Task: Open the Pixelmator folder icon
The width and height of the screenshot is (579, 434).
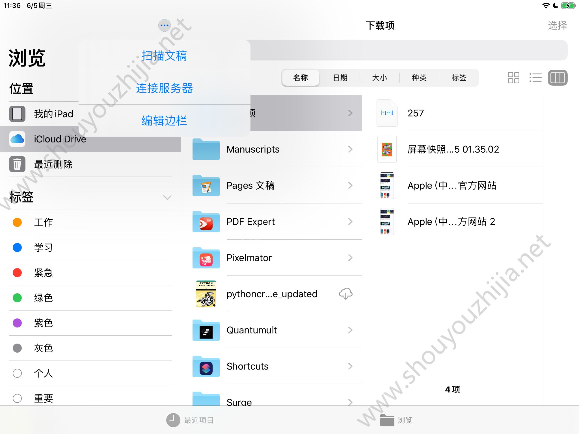Action: coord(206,258)
